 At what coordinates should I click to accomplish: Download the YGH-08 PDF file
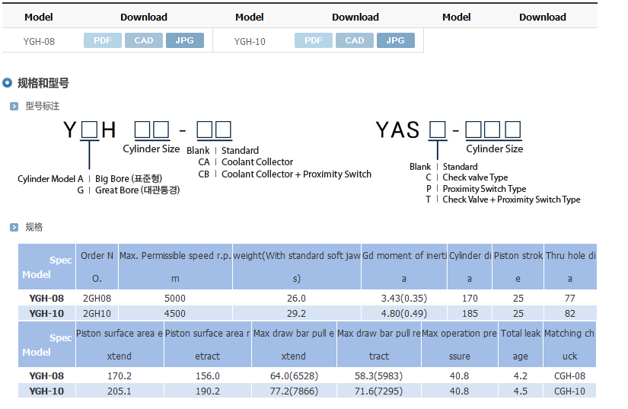[103, 40]
